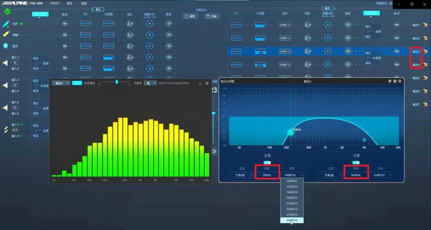Image resolution: width=431 pixels, height=230 pixels.
Task: Minimize the RTA analyzer window
Action: 200,83
